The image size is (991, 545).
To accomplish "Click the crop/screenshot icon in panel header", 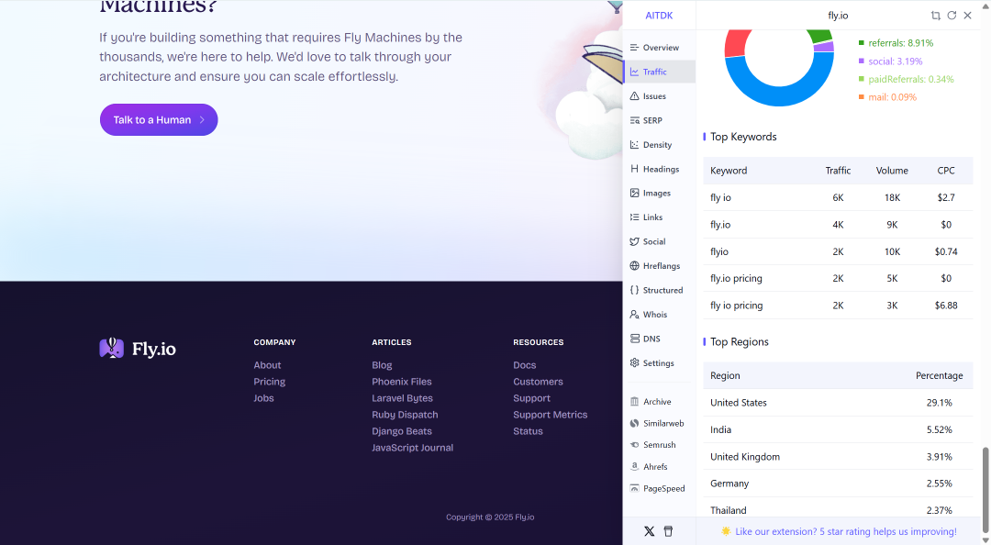I will [x=935, y=16].
